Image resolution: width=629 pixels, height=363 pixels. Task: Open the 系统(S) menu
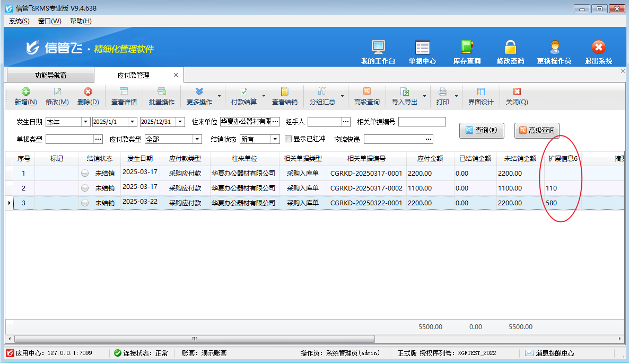tap(19, 21)
